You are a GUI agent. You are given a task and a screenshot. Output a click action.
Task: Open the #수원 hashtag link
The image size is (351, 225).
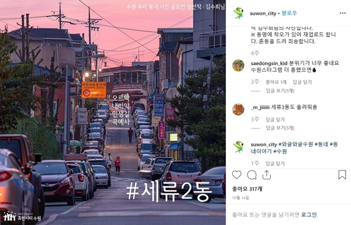click(280, 151)
